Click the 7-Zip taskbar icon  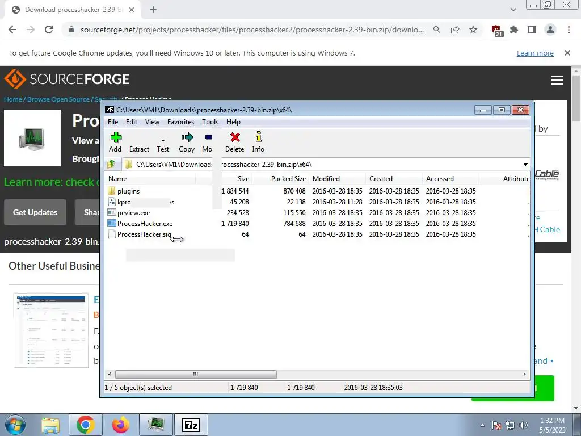click(191, 425)
